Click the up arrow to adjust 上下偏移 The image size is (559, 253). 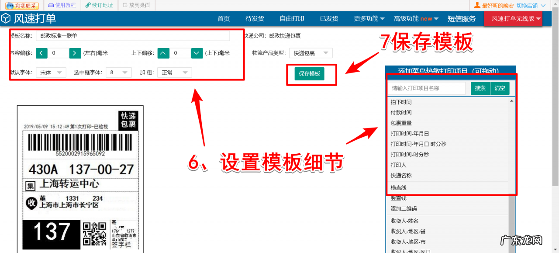pyautogui.click(x=163, y=53)
